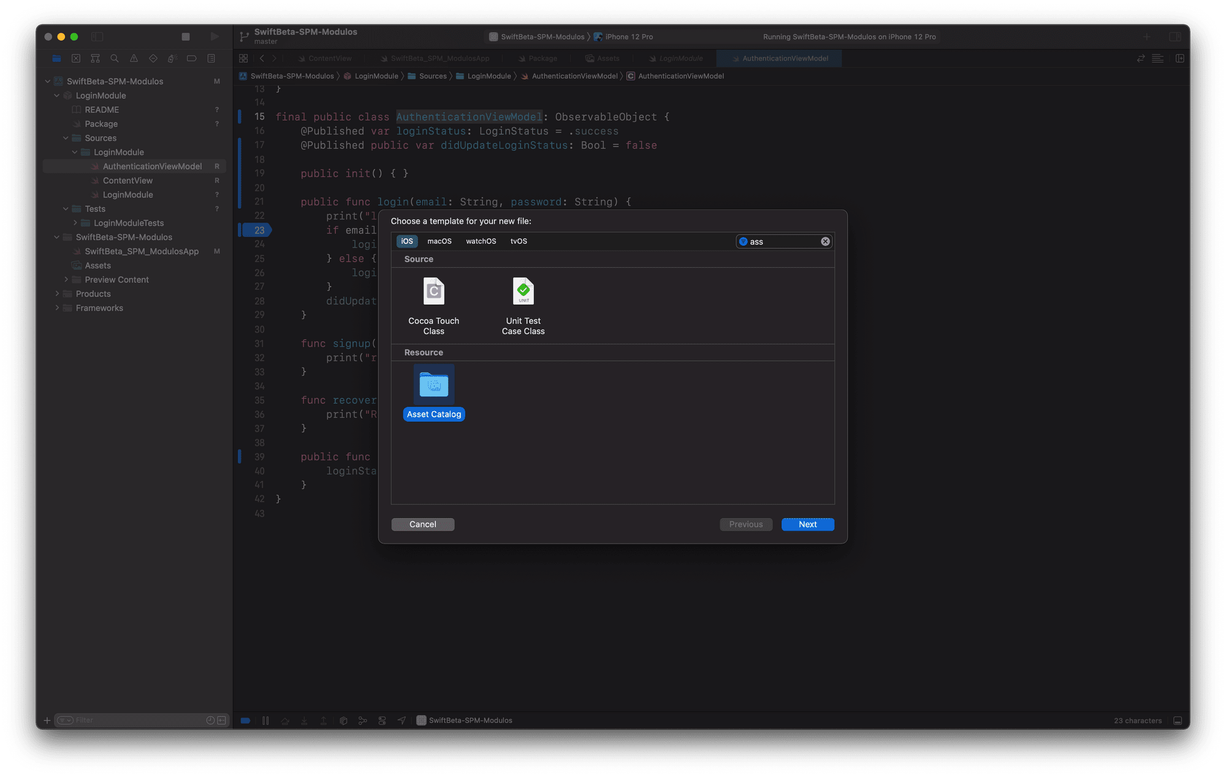Select SwiftBeta_SPM_ModulosApp in navigator
The width and height of the screenshot is (1226, 777).
(x=142, y=251)
